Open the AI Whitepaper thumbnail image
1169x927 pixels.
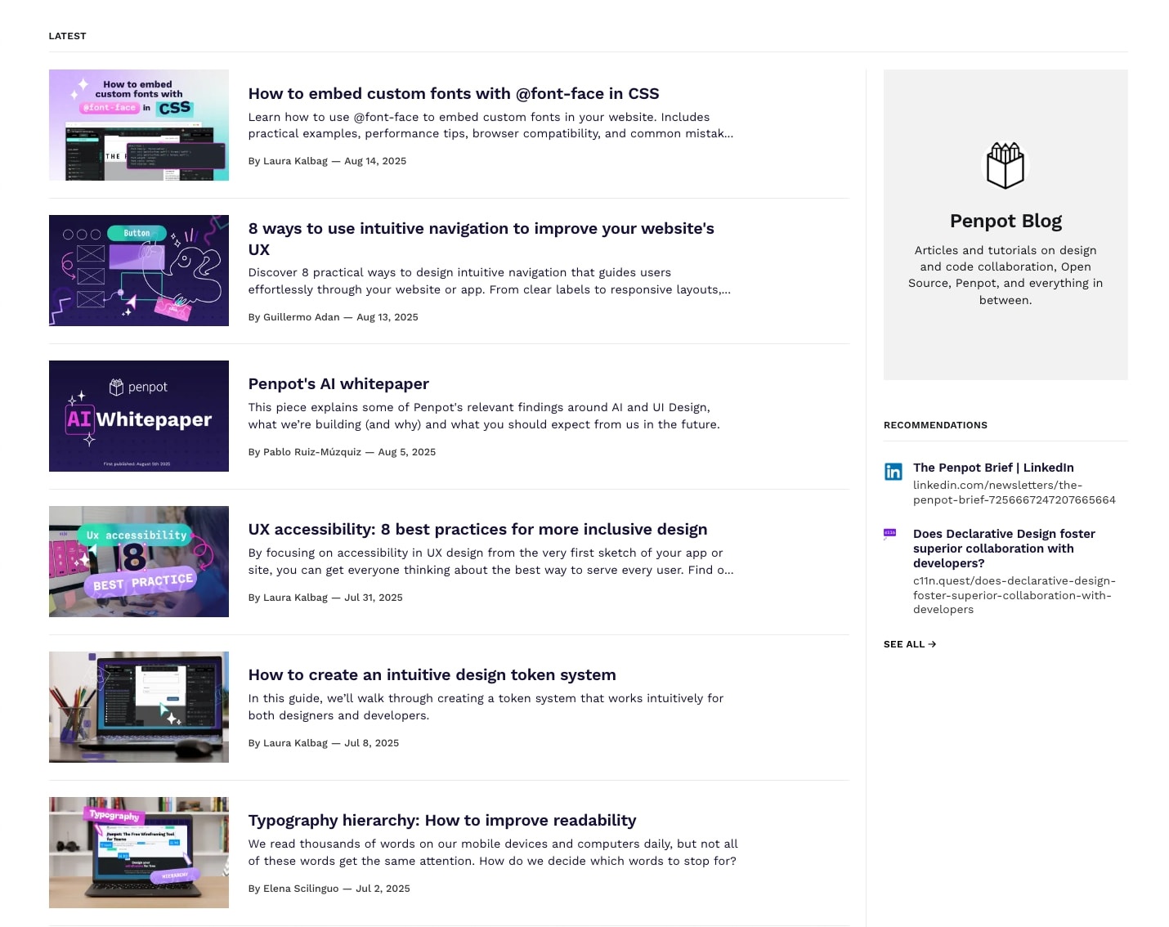coord(139,416)
